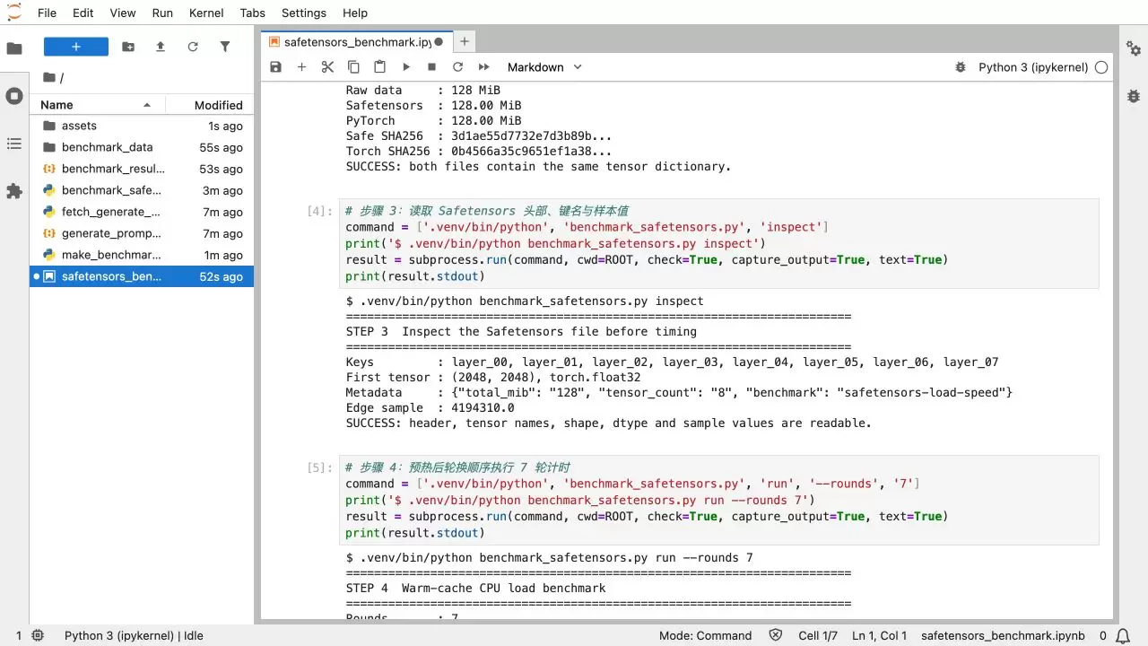Click the kernel status circle indicator
Image resolution: width=1148 pixels, height=646 pixels.
[1101, 67]
